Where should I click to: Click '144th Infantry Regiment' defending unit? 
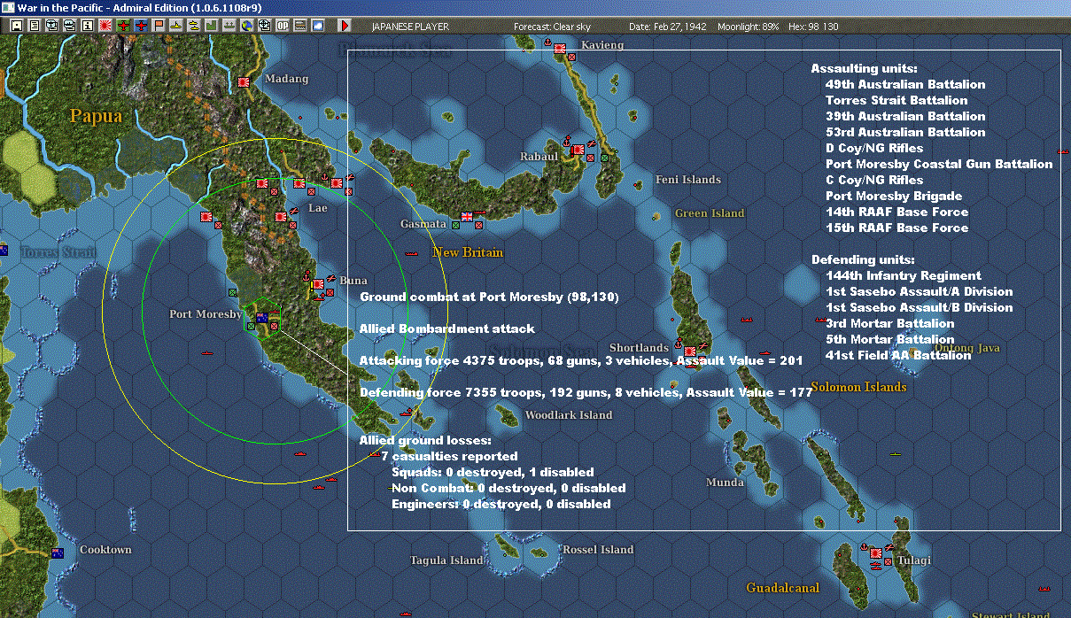[904, 275]
